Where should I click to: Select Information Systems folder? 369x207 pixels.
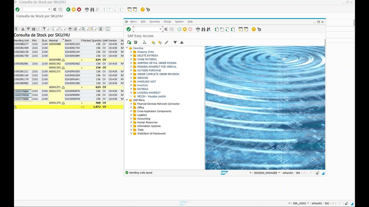pyautogui.click(x=149, y=126)
